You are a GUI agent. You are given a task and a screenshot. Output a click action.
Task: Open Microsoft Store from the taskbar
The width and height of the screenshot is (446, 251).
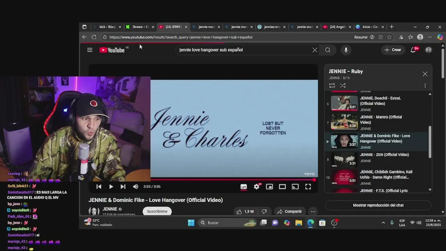(322, 223)
